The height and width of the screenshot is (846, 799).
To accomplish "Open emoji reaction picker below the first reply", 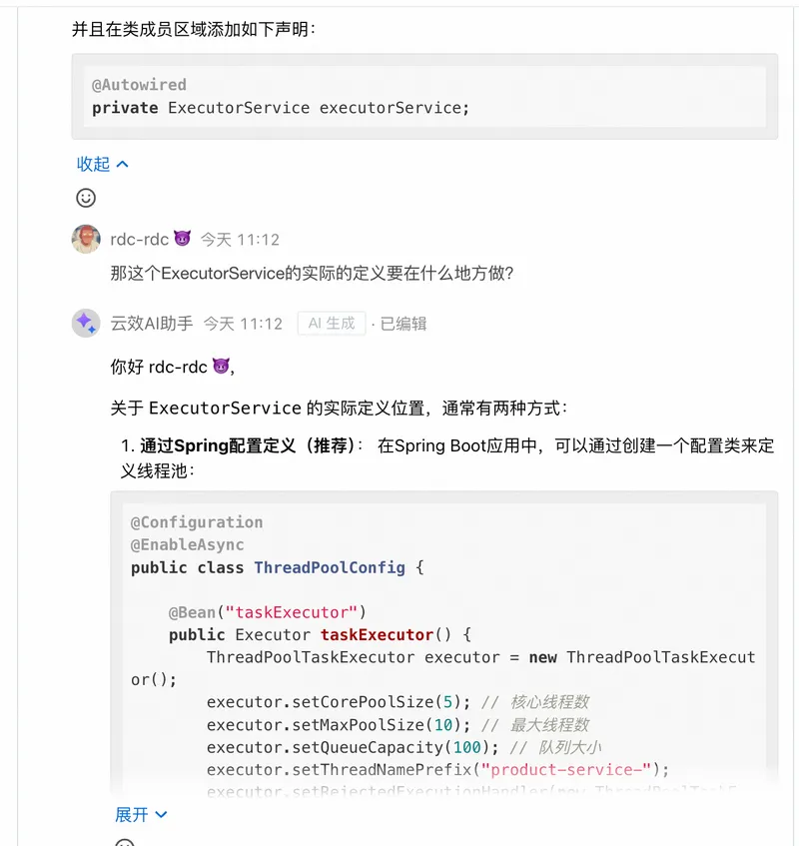I will pos(86,198).
